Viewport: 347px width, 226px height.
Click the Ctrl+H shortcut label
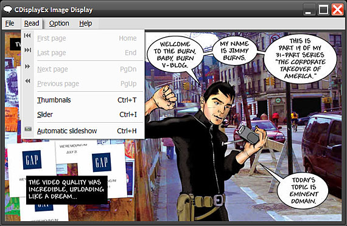[127, 131]
